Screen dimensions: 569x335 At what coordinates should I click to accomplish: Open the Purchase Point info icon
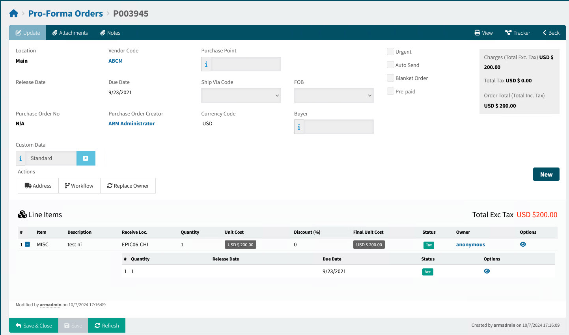[206, 64]
